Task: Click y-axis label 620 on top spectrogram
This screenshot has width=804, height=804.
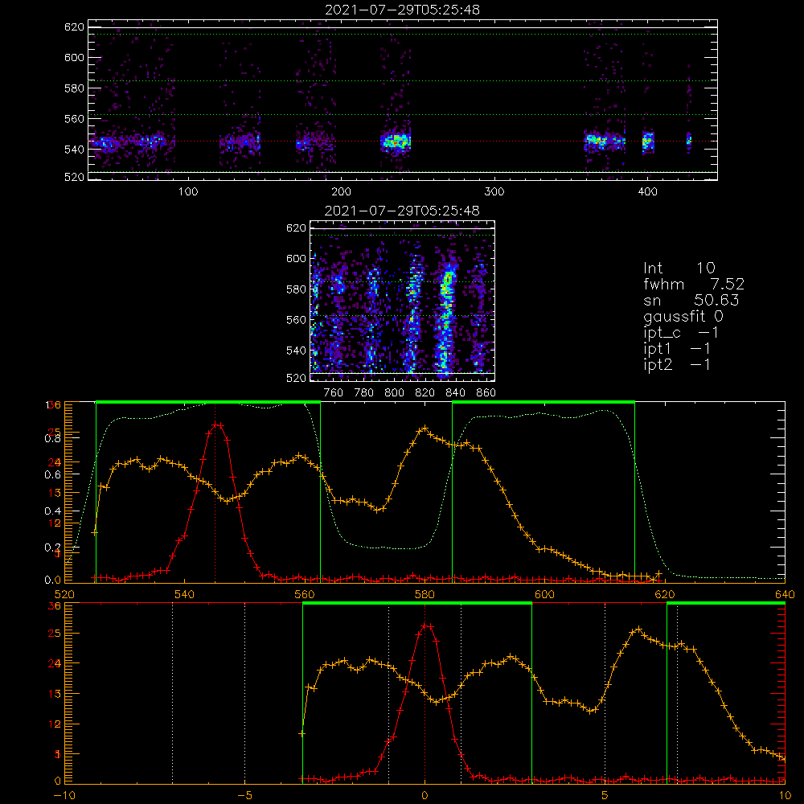Action: click(74, 27)
